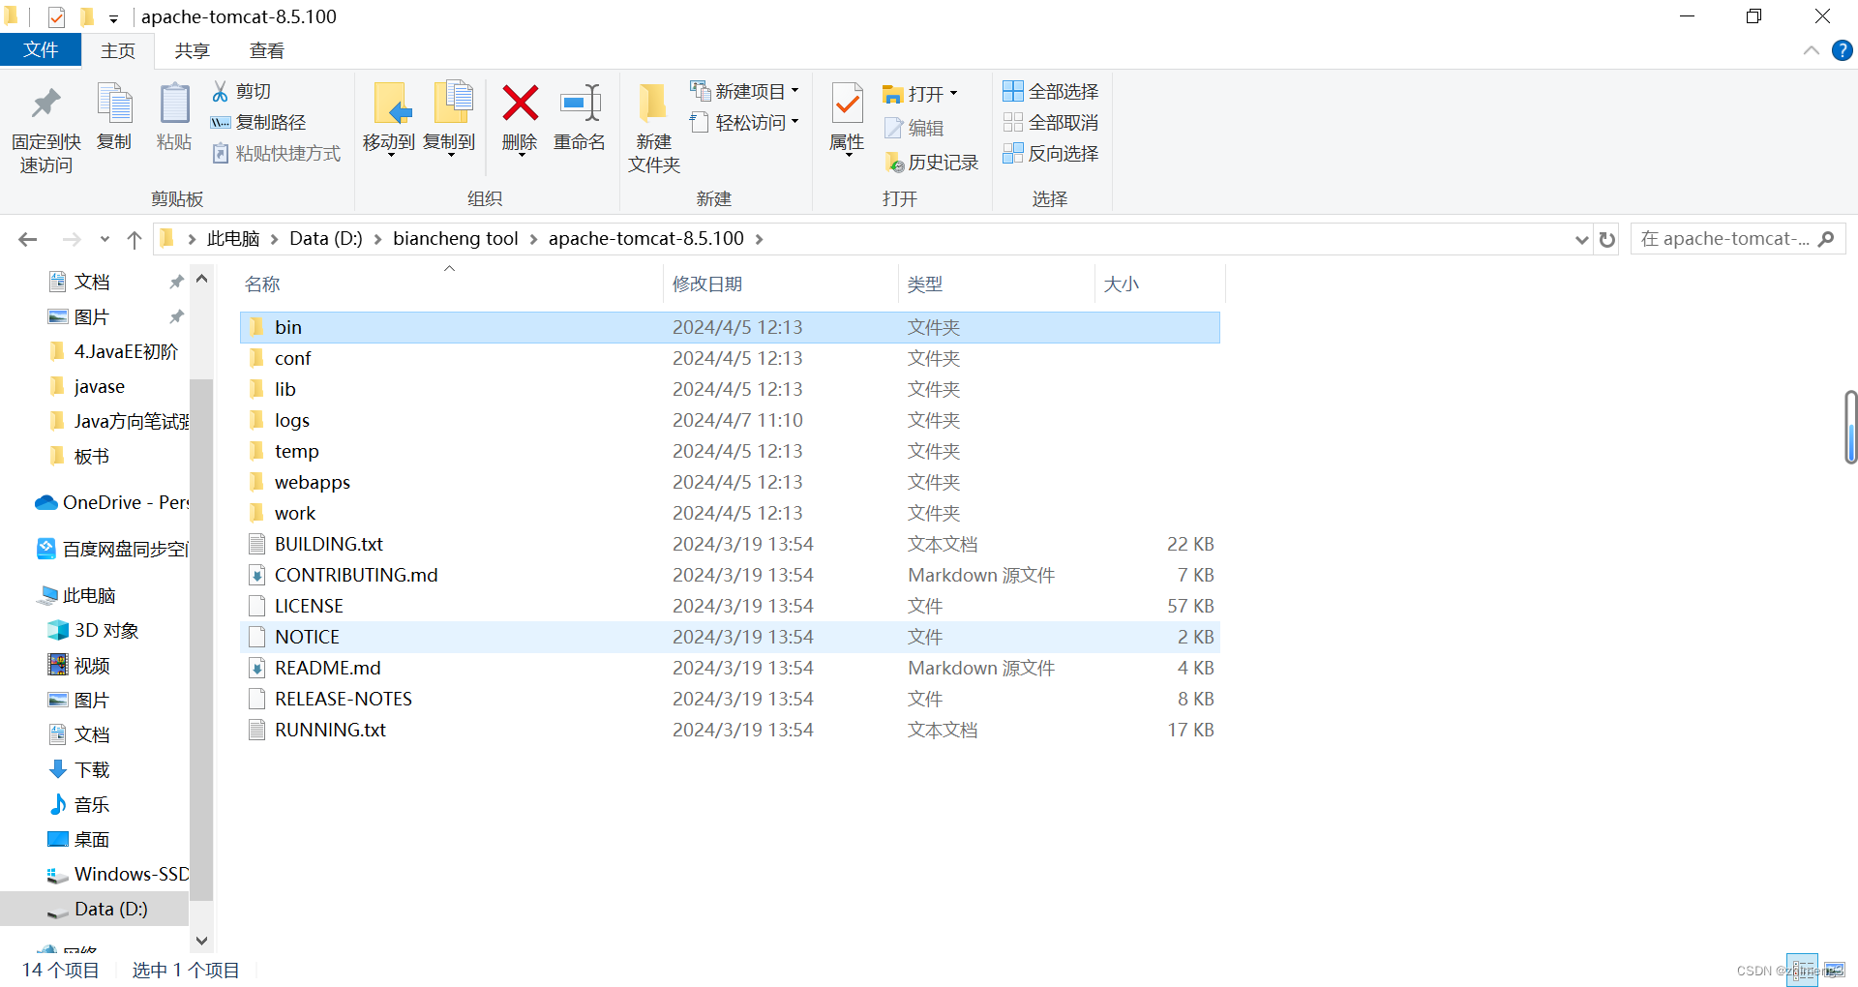Select the README.md file
The image size is (1858, 987).
[x=730, y=668]
